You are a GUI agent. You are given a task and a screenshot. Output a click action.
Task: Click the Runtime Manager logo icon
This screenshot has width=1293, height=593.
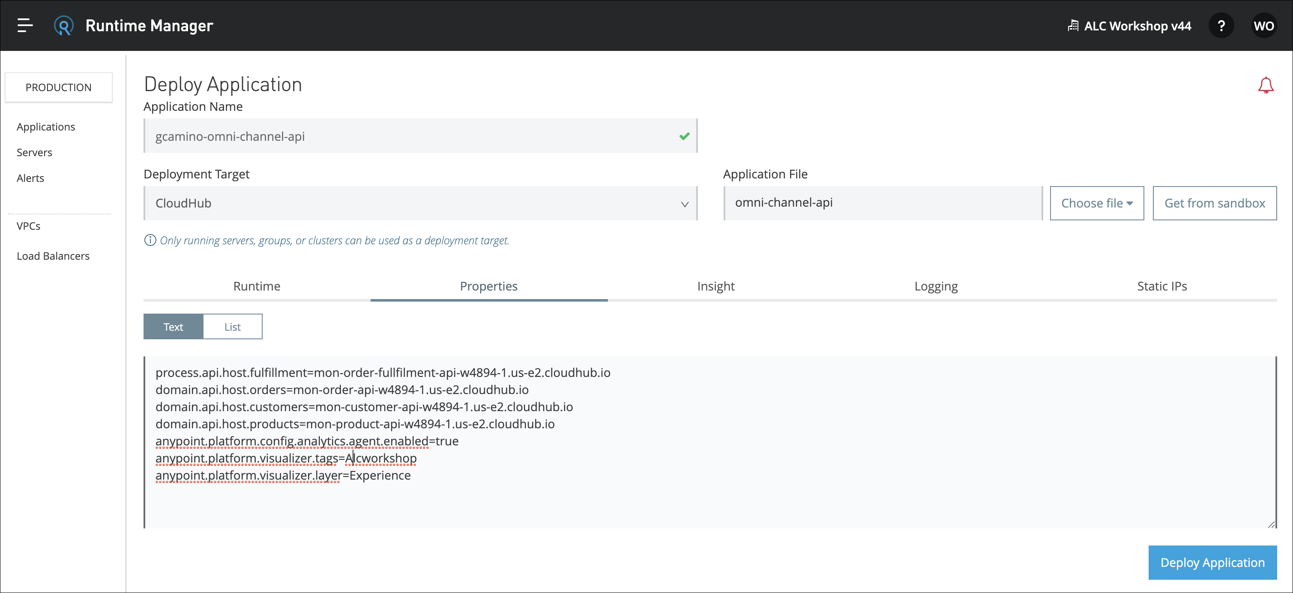point(64,26)
